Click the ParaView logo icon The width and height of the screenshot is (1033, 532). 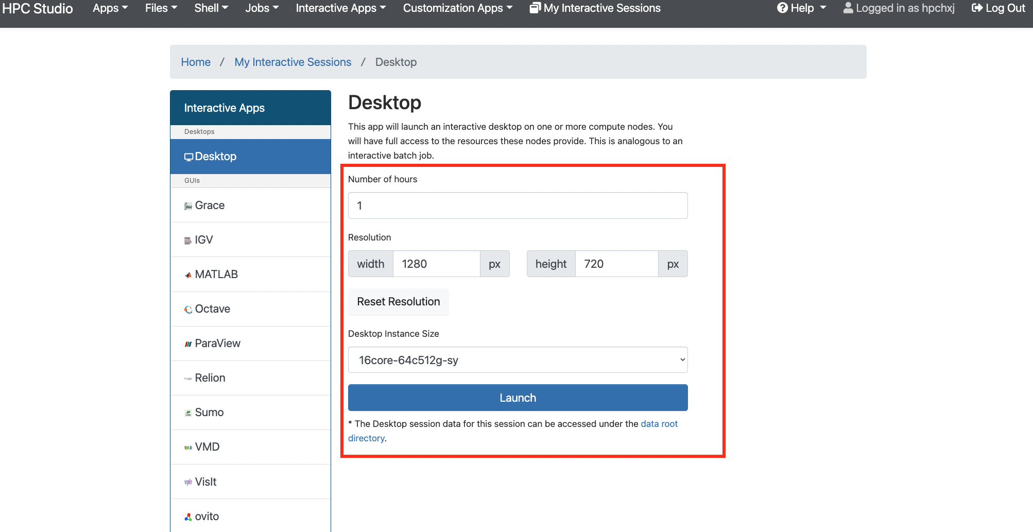(x=188, y=344)
